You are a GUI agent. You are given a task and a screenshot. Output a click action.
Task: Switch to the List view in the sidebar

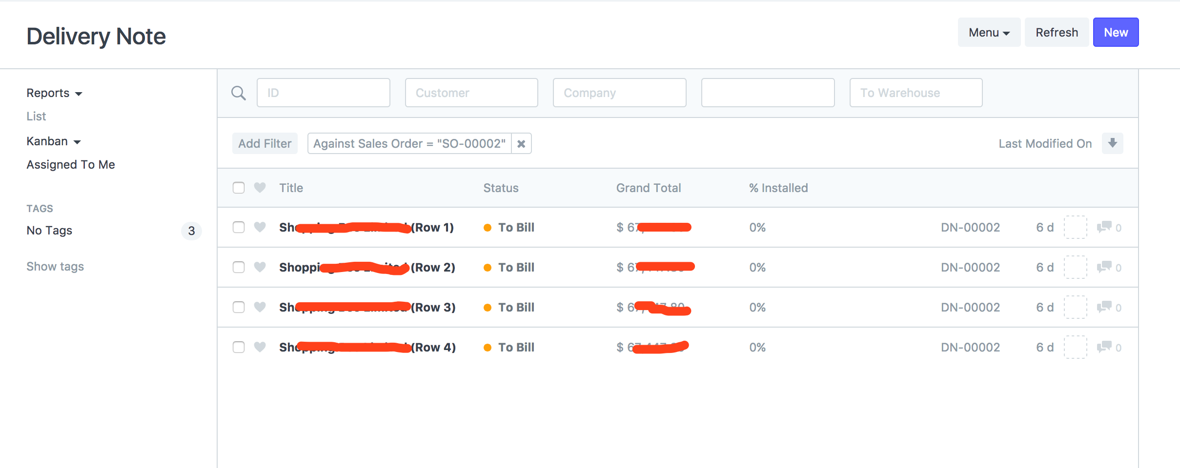(36, 116)
